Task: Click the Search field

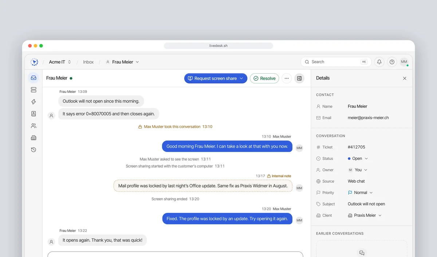Action: click(336, 62)
